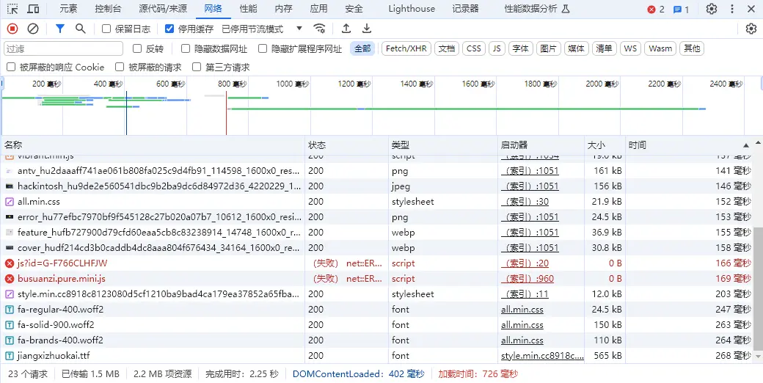
Task: Click font icon of jiangxizhuokai.ttf
Action: point(10,356)
